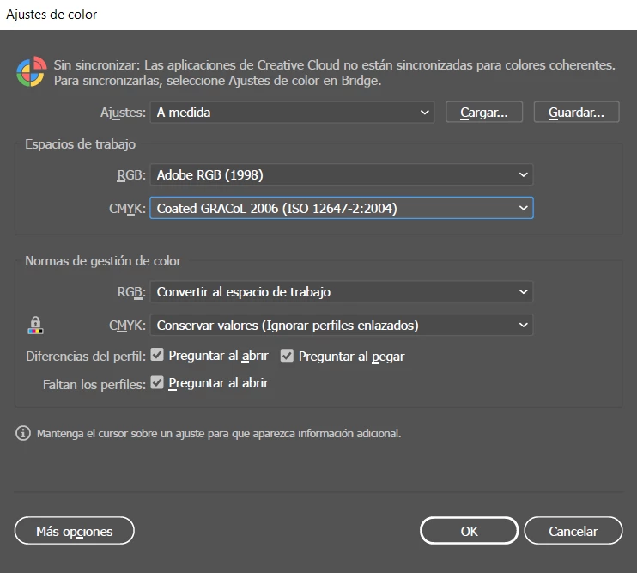The height and width of the screenshot is (573, 637).
Task: Click the Más opciones button
Action: [x=75, y=531]
